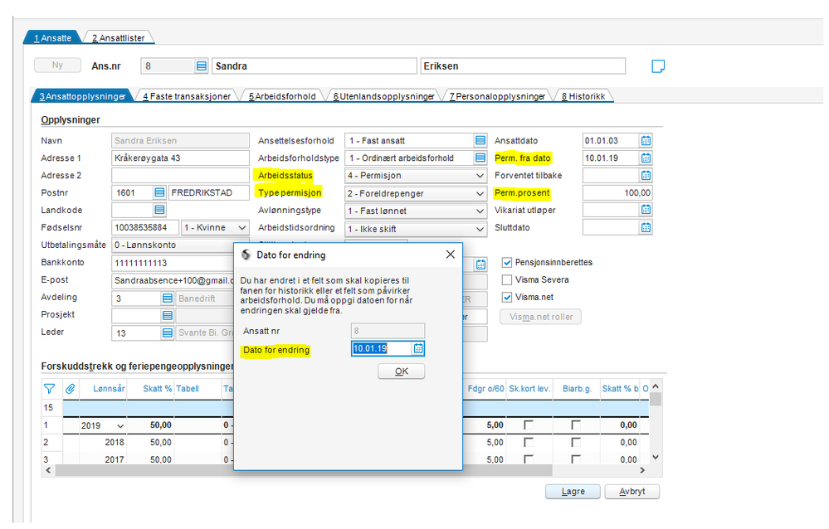
Task: Click the Fdgr o/60 column header
Action: click(x=486, y=389)
